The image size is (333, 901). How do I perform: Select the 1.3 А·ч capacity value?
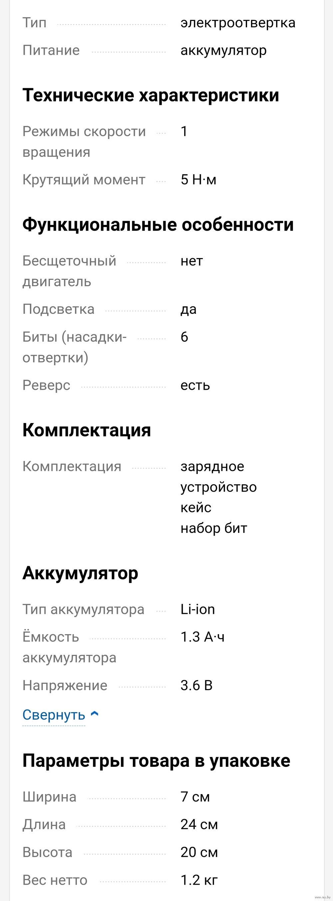pos(202,637)
